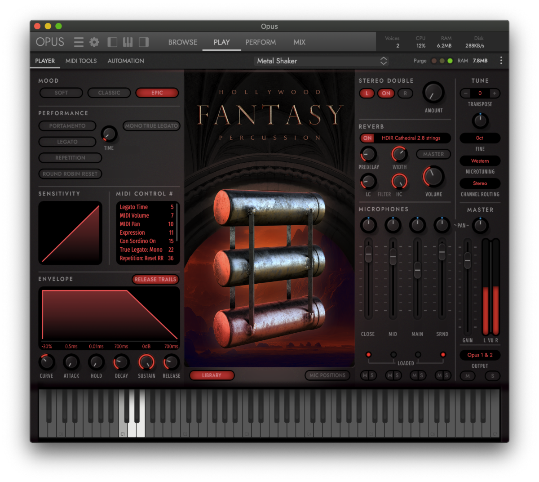Open the Oct fine tune dropdown

pyautogui.click(x=480, y=138)
